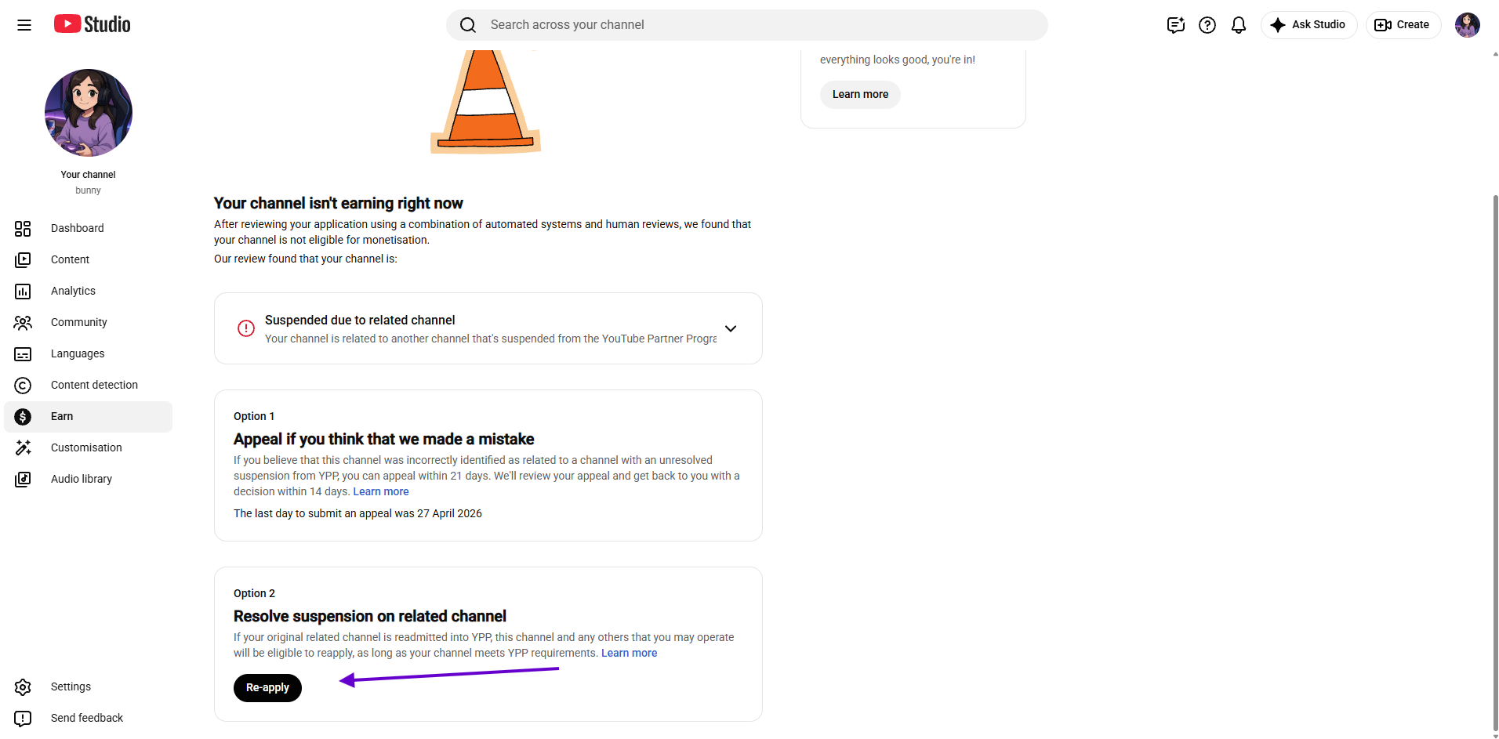Open the Languages menu label
1499x739 pixels.
78,353
